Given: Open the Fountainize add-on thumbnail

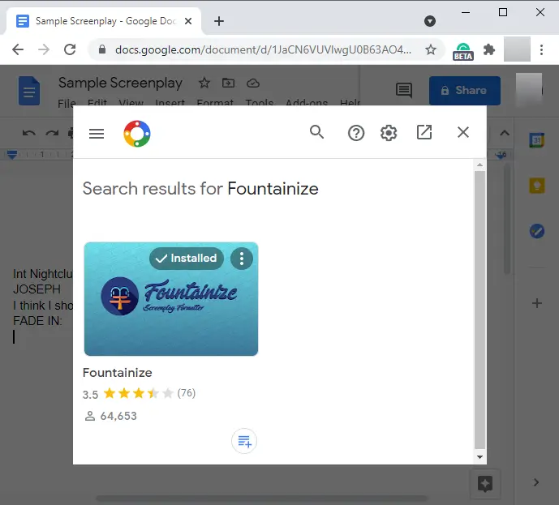Looking at the screenshot, I should pos(171,299).
